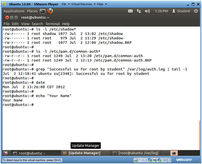Click the 'direct input to this virtual machine' status message
The width and height of the screenshot is (202, 164).
(x=32, y=160)
